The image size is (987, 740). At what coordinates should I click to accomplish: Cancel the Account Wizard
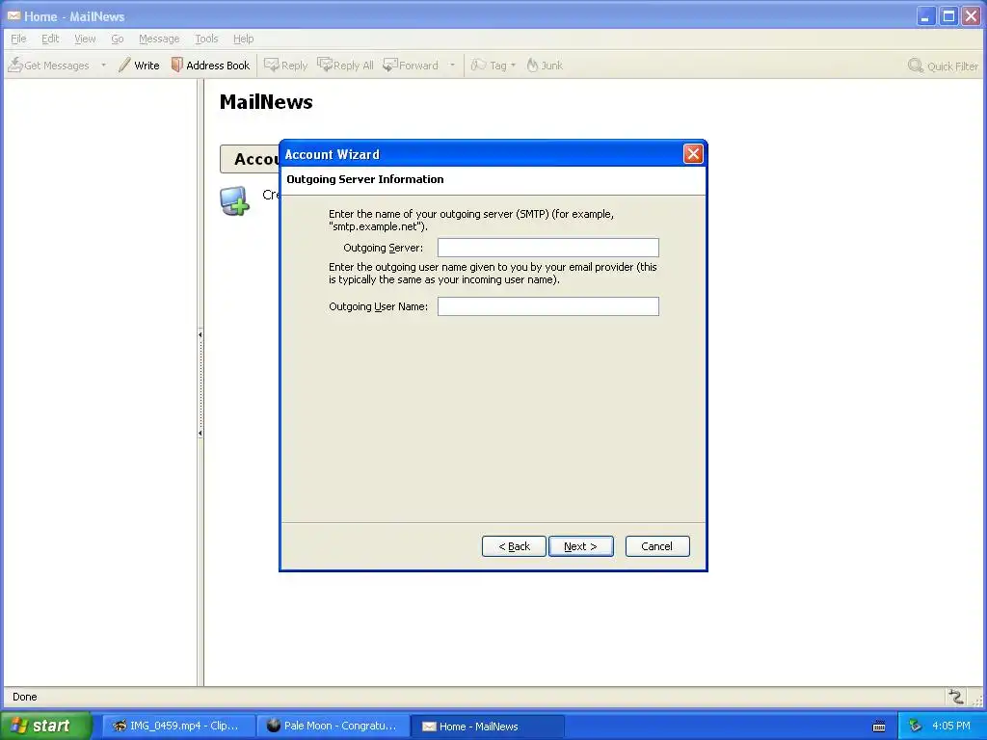click(x=657, y=546)
